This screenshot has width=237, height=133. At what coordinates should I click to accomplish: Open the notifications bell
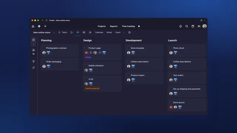coord(180,26)
